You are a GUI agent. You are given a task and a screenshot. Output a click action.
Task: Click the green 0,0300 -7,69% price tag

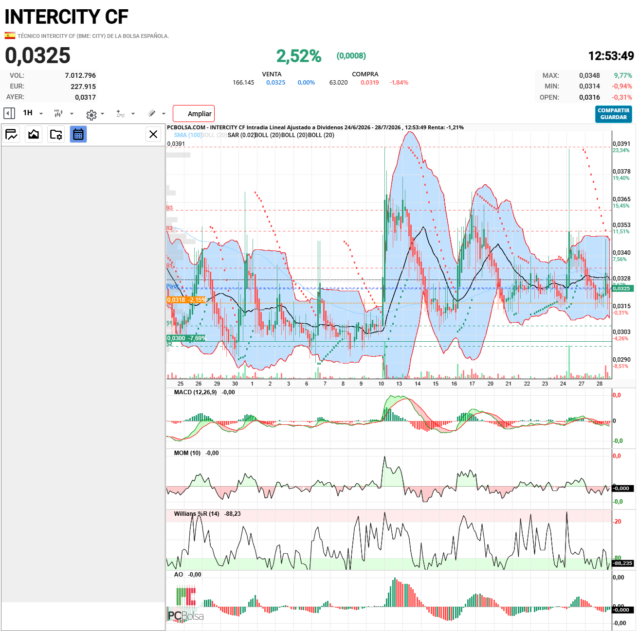pos(186,338)
